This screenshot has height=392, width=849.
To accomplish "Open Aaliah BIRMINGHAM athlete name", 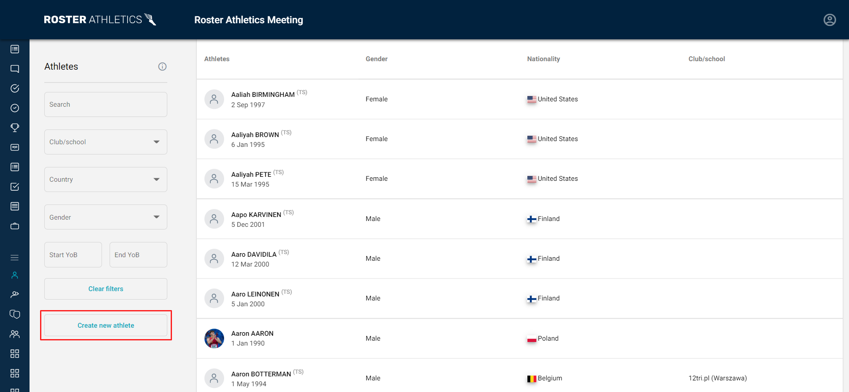I will point(263,95).
